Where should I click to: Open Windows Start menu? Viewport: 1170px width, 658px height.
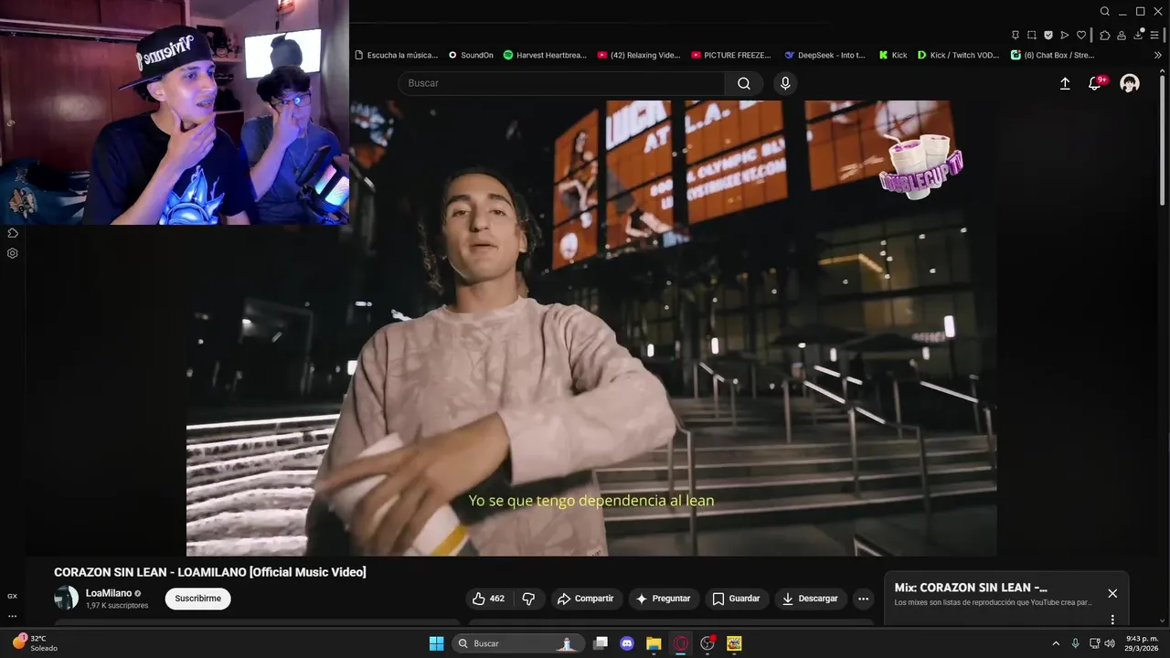coord(437,643)
